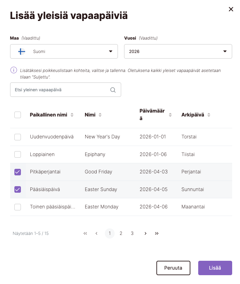Click into the holiday search field
The height and width of the screenshot is (284, 240).
tap(60, 90)
